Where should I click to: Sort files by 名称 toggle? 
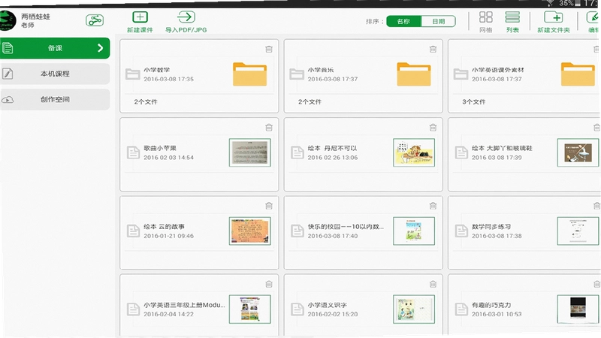(403, 22)
